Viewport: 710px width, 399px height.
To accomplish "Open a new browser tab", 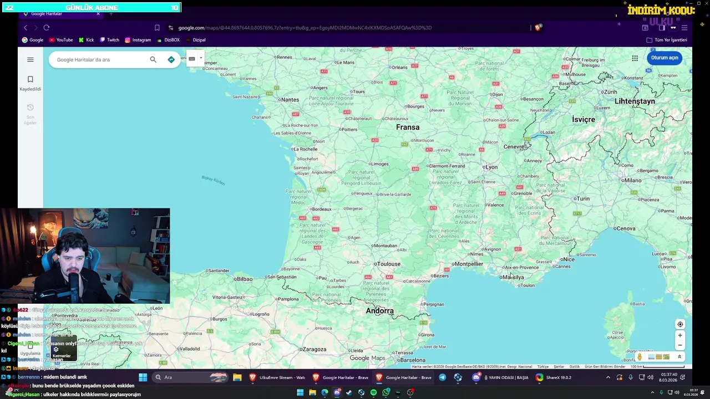I will point(111,13).
